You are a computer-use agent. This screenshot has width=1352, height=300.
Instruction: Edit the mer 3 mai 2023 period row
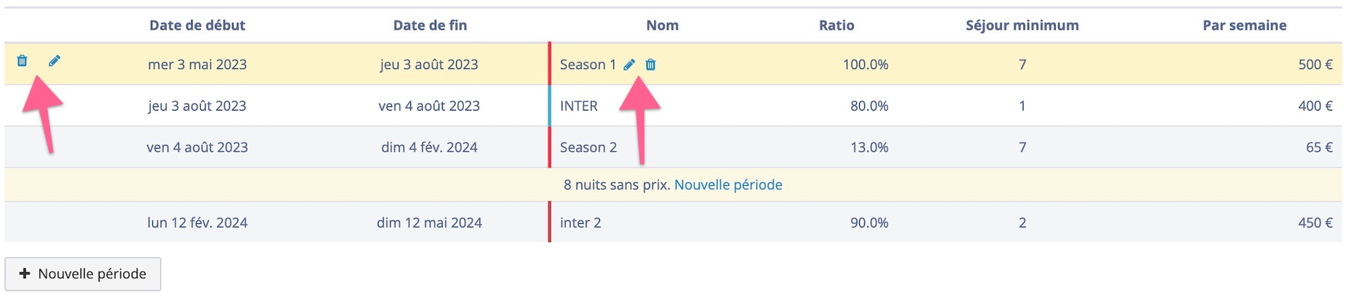coord(54,61)
